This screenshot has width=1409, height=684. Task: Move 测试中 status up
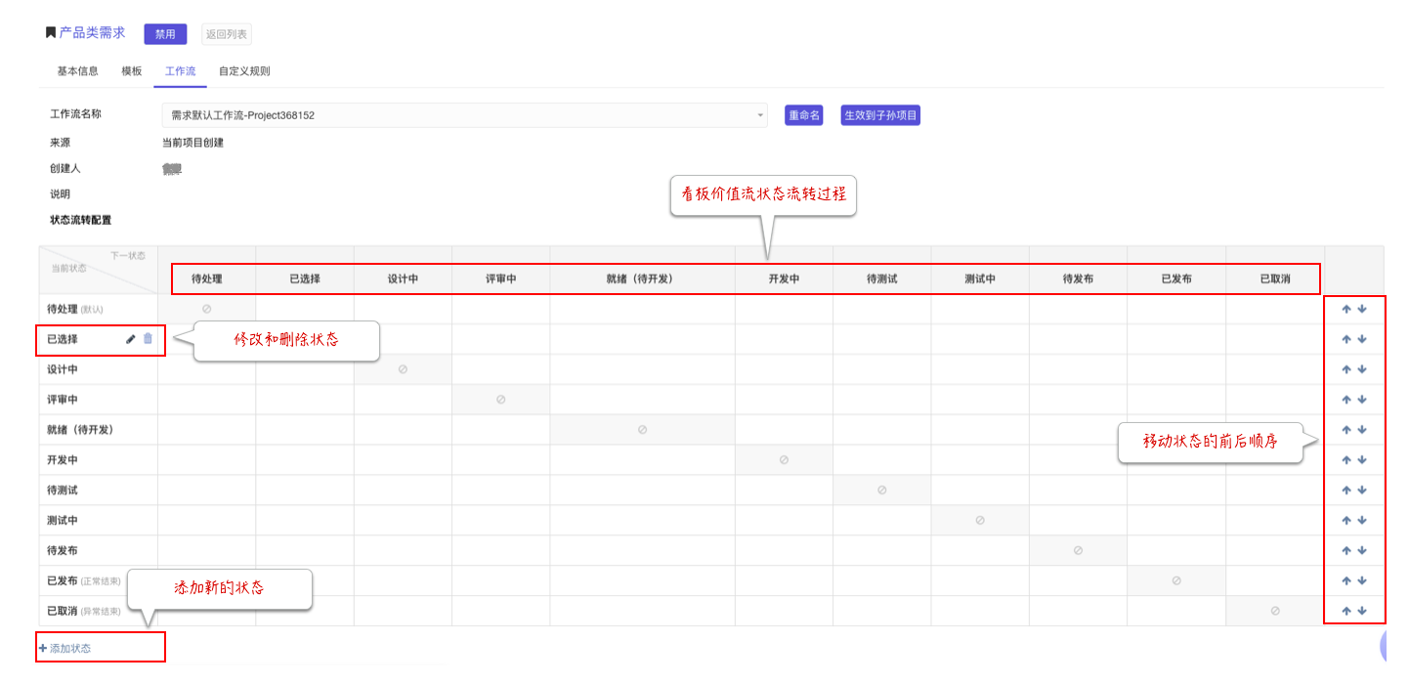[x=1345, y=520]
